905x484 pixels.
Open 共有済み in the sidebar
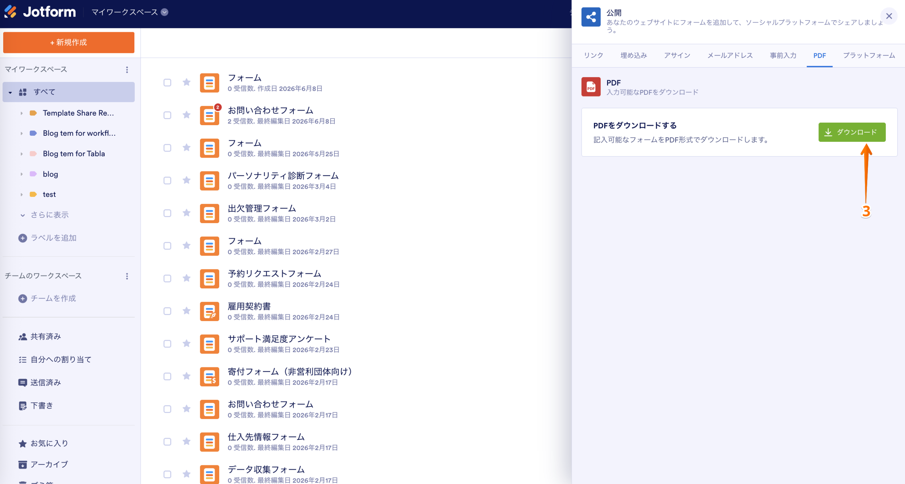(40, 337)
